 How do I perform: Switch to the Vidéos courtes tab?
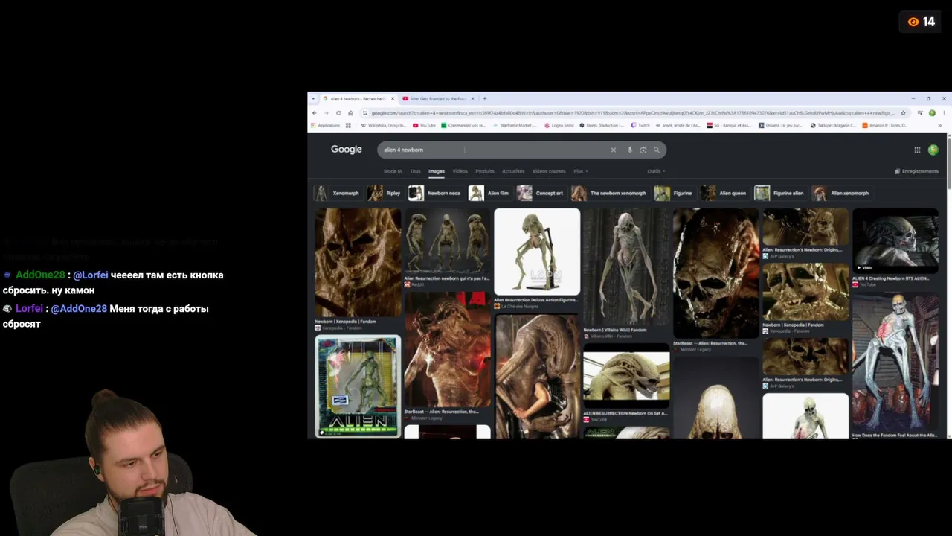549,171
